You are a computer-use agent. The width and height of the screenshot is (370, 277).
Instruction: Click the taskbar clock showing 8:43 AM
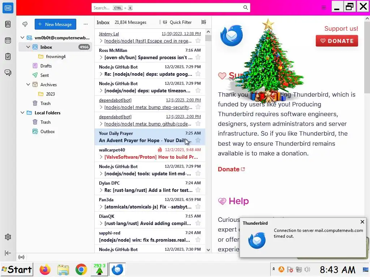point(337,270)
